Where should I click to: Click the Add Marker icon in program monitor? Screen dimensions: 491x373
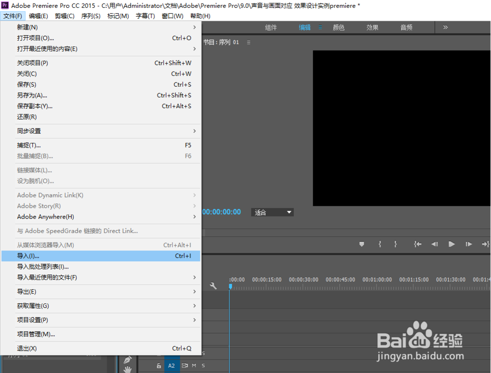pyautogui.click(x=362, y=244)
